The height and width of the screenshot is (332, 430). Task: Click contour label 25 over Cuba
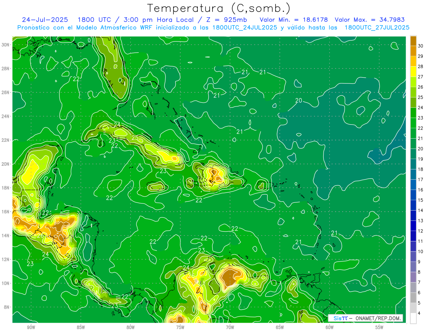click(135, 138)
